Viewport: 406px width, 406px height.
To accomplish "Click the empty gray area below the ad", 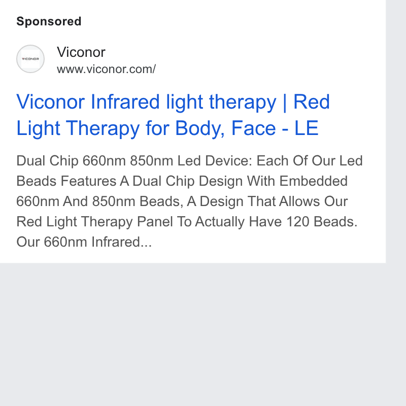I will pyautogui.click(x=193, y=334).
